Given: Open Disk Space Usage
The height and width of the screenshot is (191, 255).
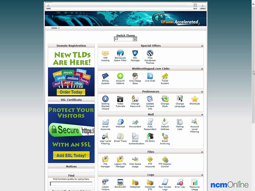Looking at the screenshot, I should (135, 162).
